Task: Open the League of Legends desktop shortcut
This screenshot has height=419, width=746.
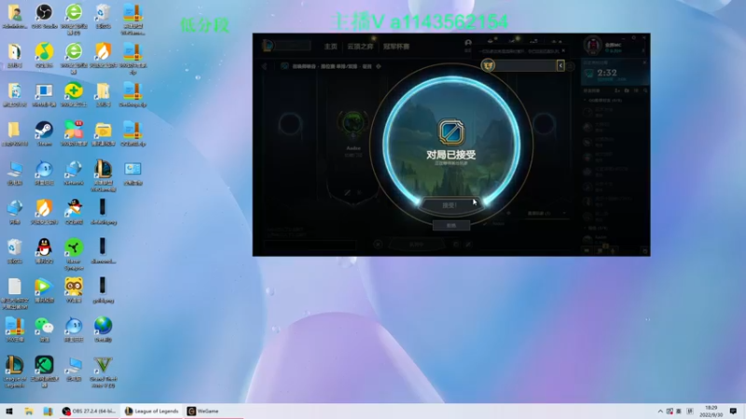Action: [14, 372]
